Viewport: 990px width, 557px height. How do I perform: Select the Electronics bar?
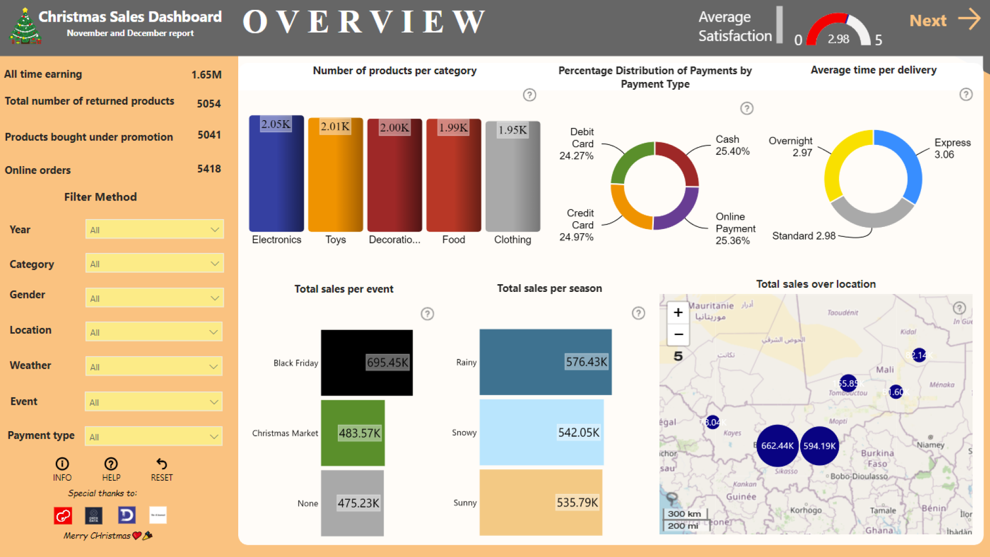pyautogui.click(x=276, y=173)
